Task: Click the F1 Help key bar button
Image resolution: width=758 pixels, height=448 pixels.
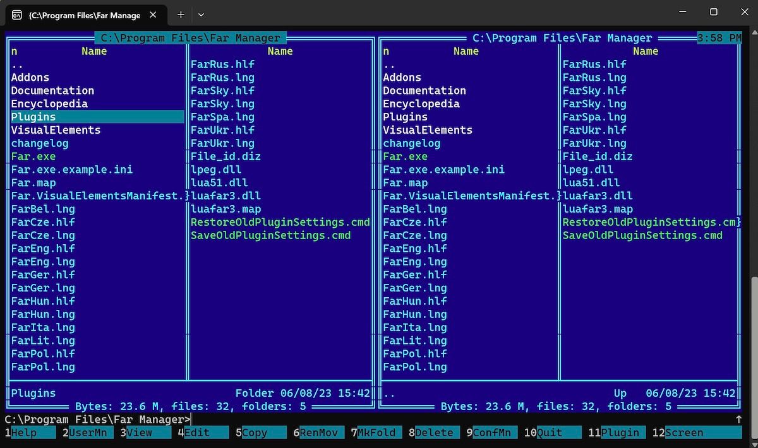Action: [31, 433]
